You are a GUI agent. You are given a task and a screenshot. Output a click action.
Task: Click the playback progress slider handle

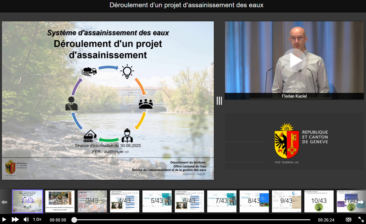[x=74, y=220]
